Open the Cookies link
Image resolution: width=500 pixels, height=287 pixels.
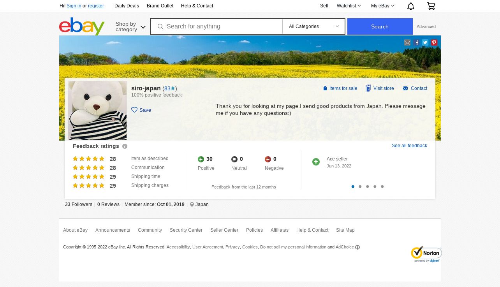[x=250, y=247]
